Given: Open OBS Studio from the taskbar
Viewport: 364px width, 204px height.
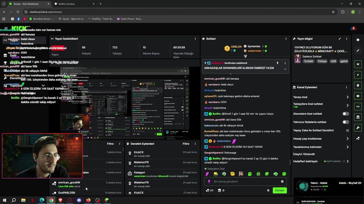Looking at the screenshot, I should click(98, 200).
